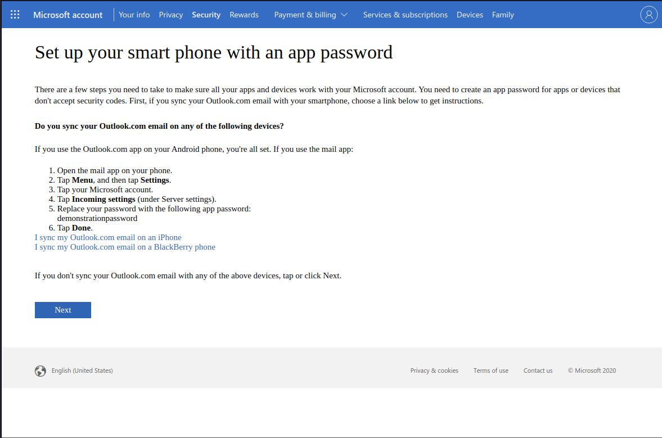Open the Family tab
This screenshot has width=662, height=438.
tap(503, 15)
